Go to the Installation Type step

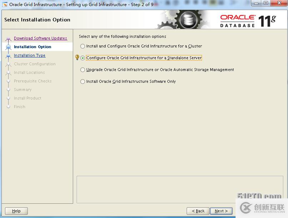30,55
